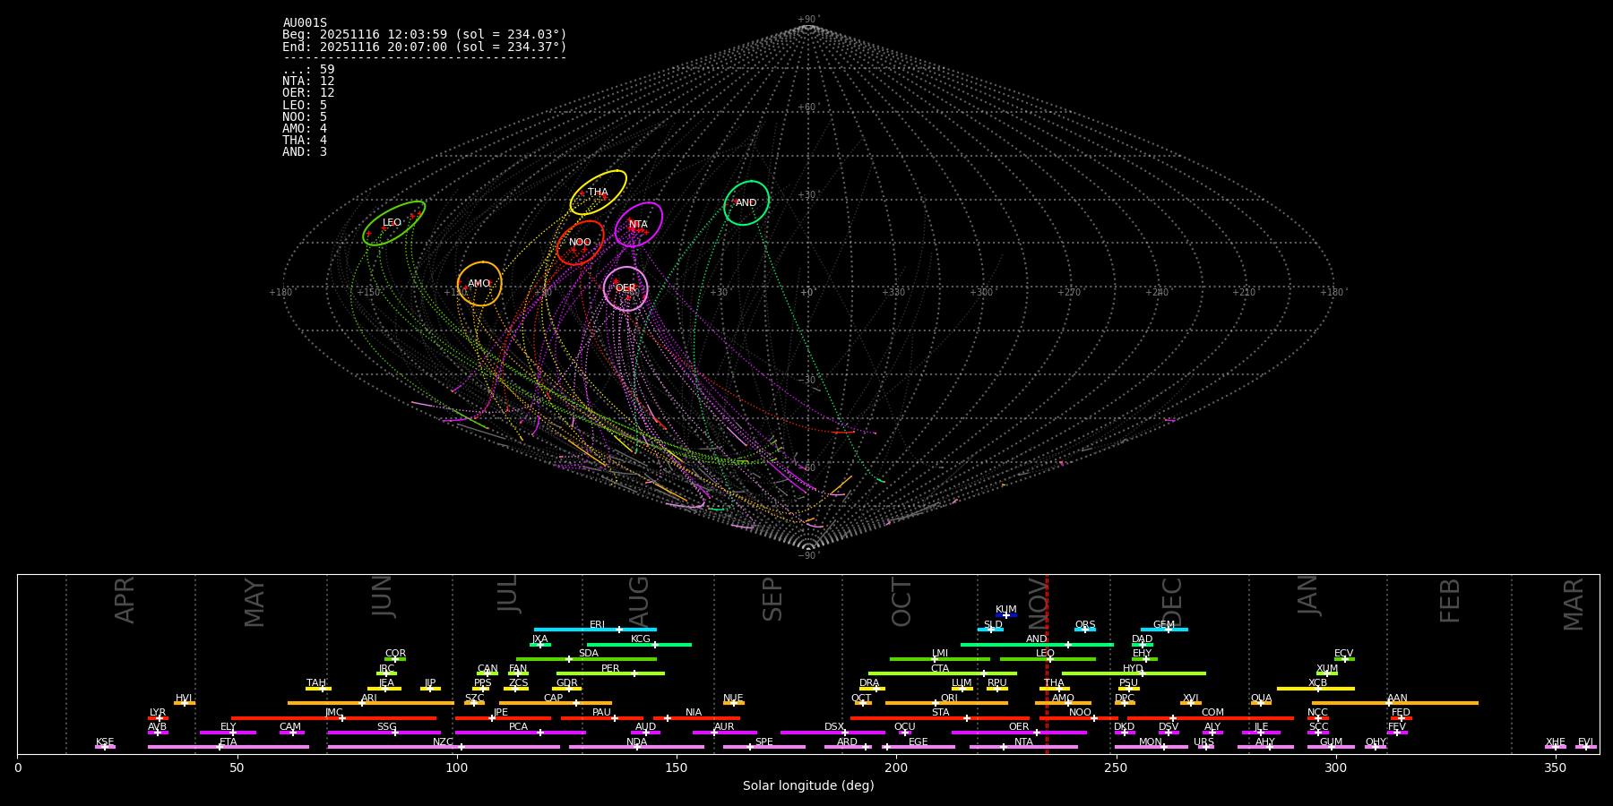
Task: Click the green AND radiant ellipse
Action: [x=746, y=203]
